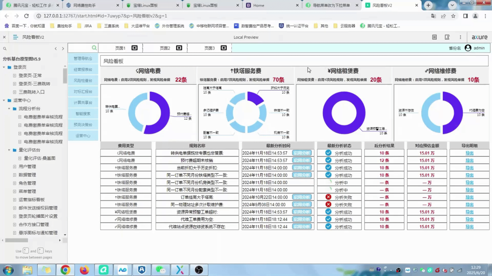Click the admin avatar icon in the header
Screen dimensions: 492x276
pos(468,48)
